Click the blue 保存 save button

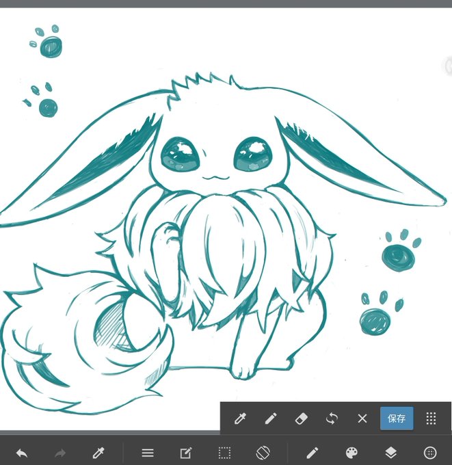397,418
